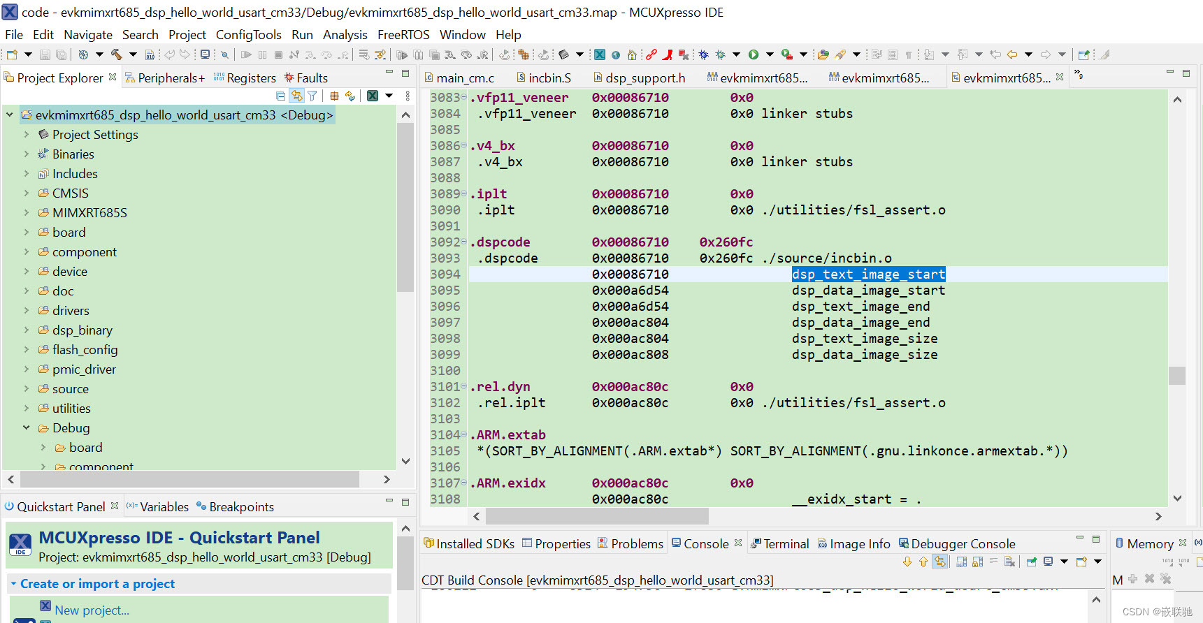Screen dimensions: 1203x623
Task: Click the green bug Debug Configurations icon
Action: 720,54
